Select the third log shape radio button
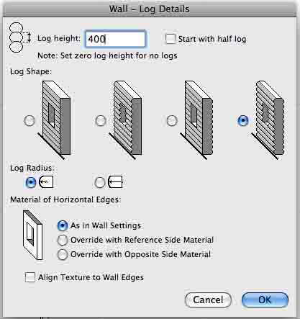 click(x=172, y=120)
